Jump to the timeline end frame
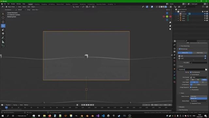 (x=93, y=105)
